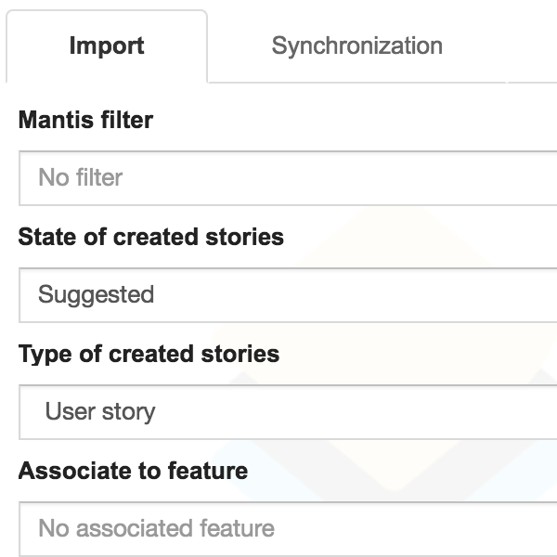Image resolution: width=557 pixels, height=557 pixels.
Task: Click the 'State of created stories' label
Action: tap(151, 237)
